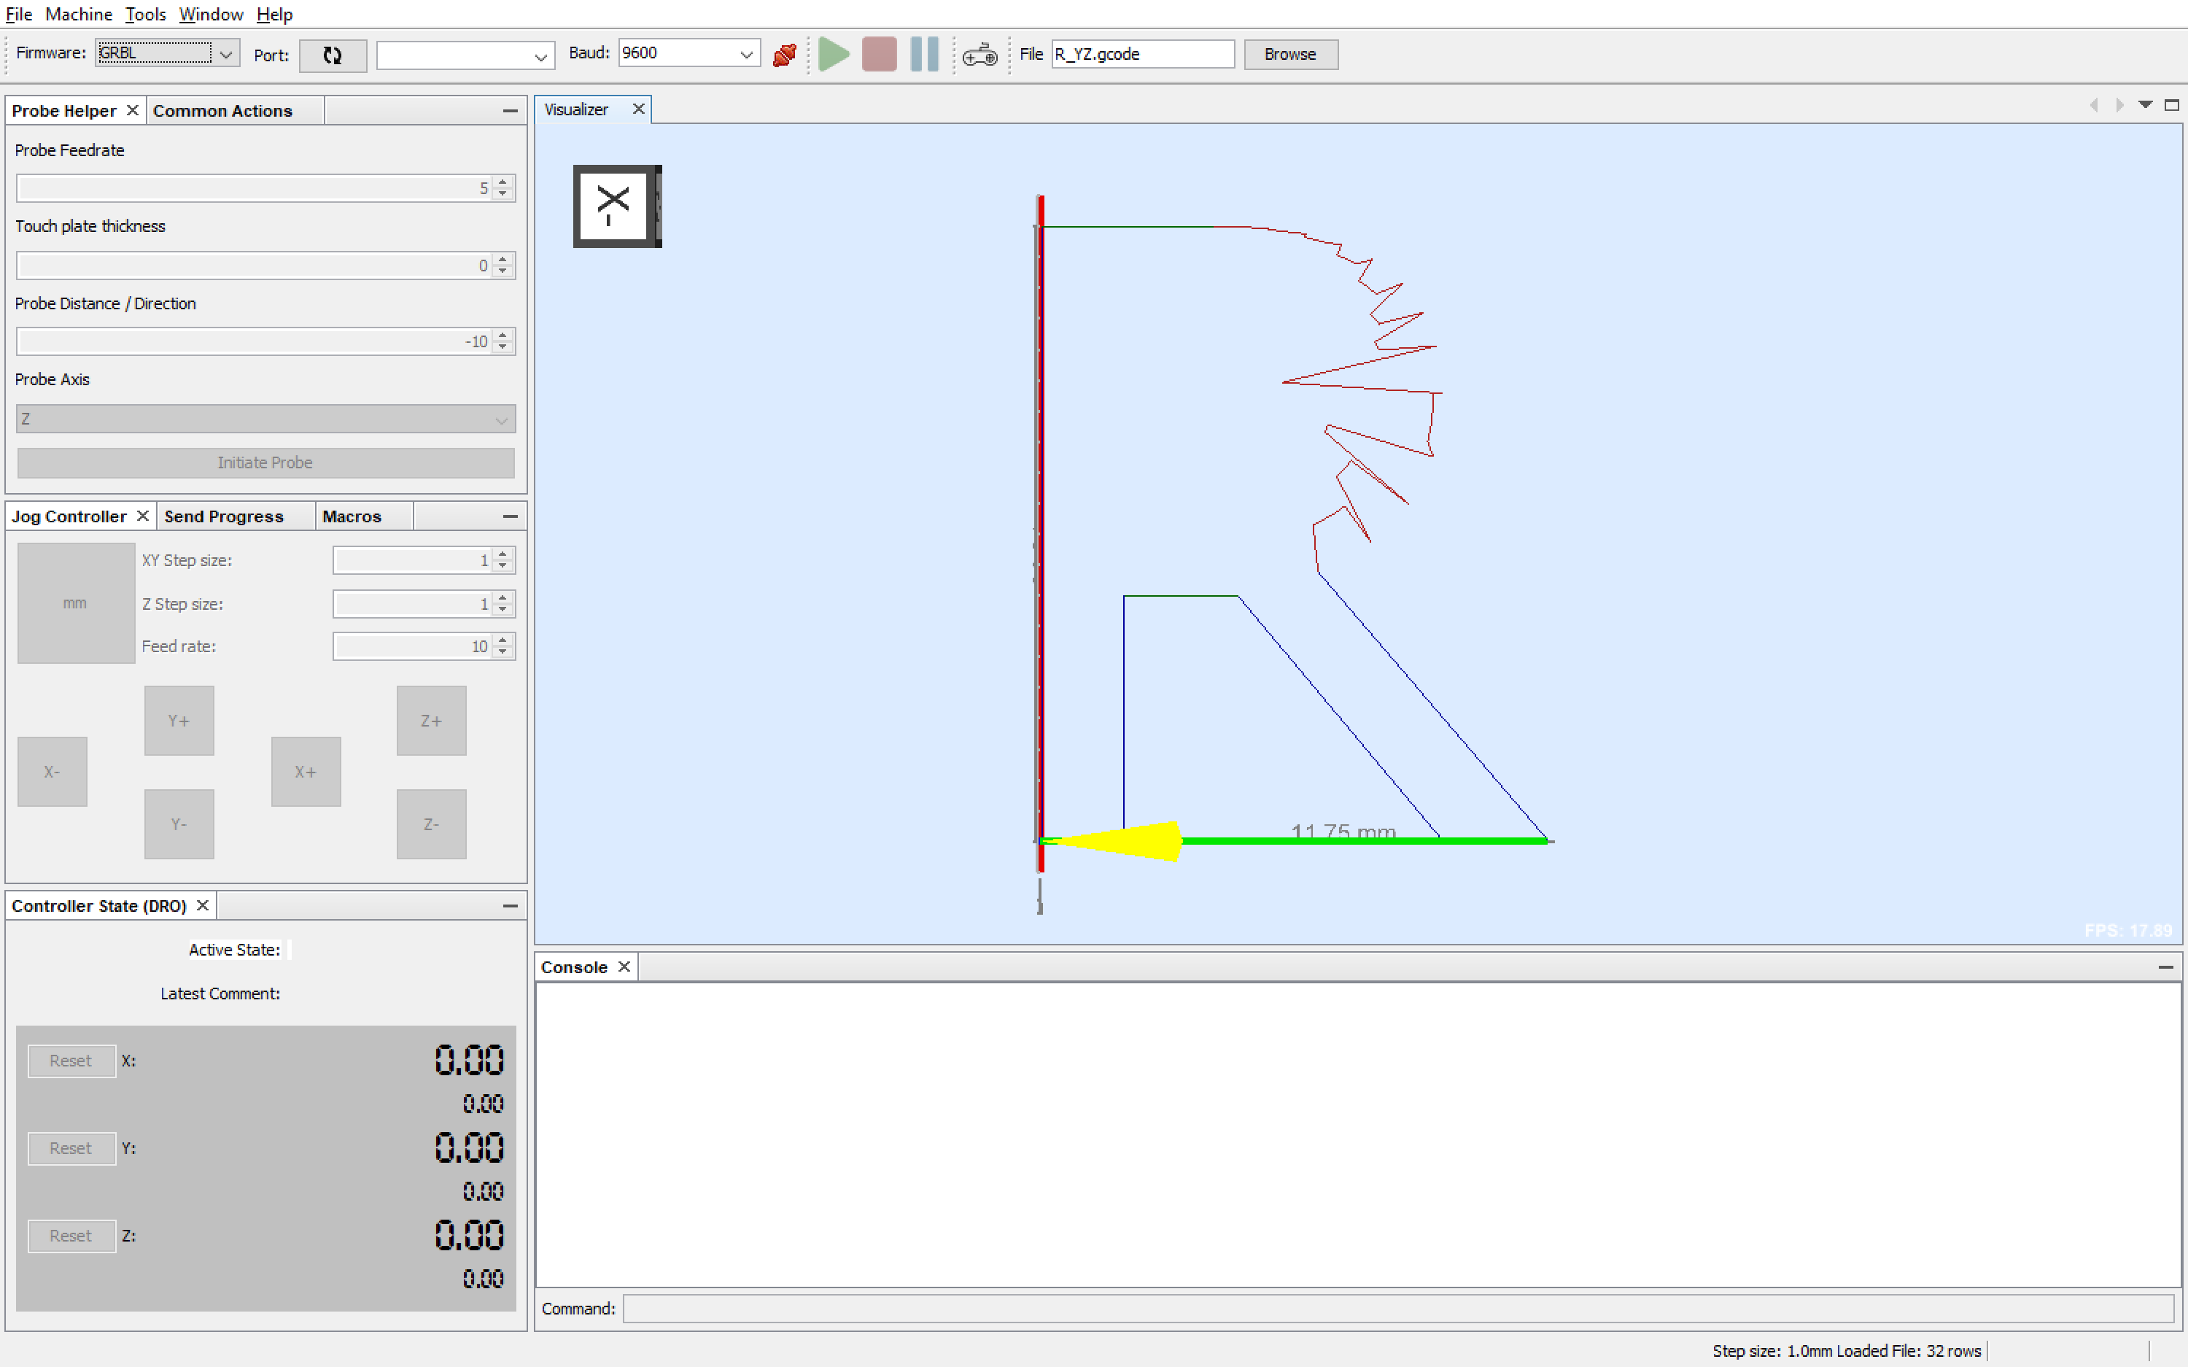2188x1367 pixels.
Task: Increase Touch plate thickness value
Action: 503,258
